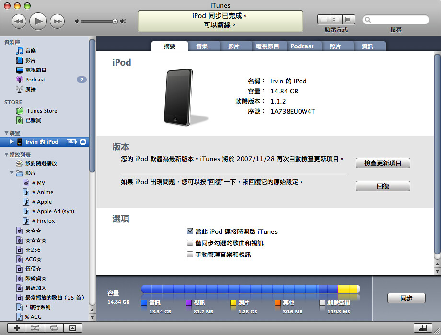Eject Irvin's iPod from the sidebar
Screen dimensions: 441x335
point(83,142)
